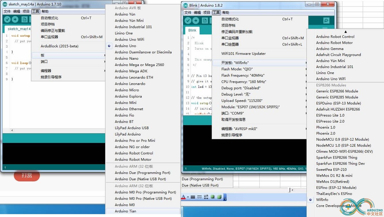Click Verify checkmark in Arduino 1.7.10 window

pyautogui.click(x=7, y=19)
